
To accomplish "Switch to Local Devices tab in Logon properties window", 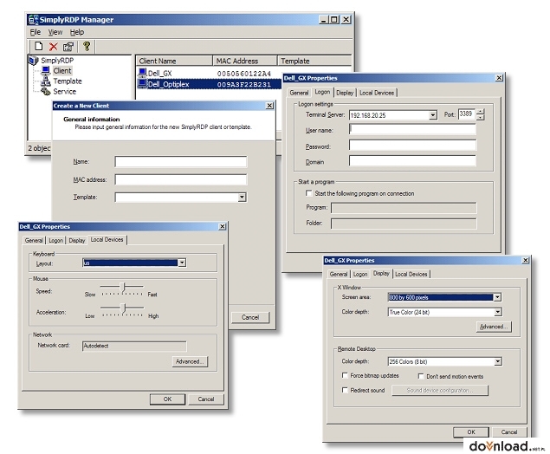I will click(377, 93).
